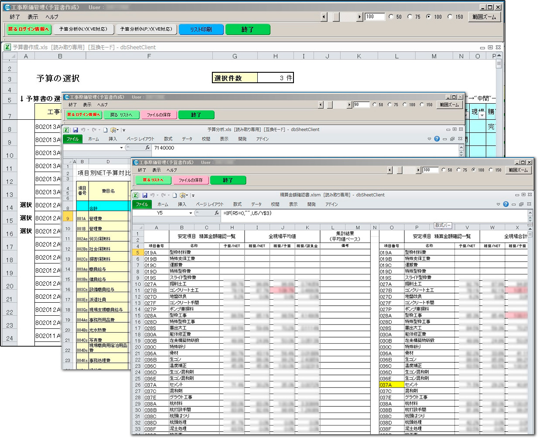Open the name box dropdown beside Y5
Viewport: 539px width, 439px height.
[191, 213]
